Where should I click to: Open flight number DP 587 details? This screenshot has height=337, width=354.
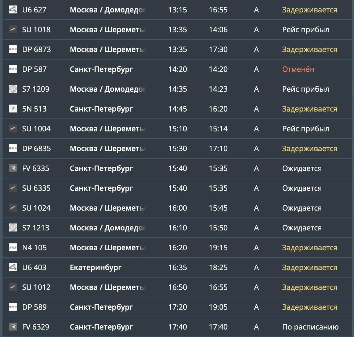click(x=34, y=69)
